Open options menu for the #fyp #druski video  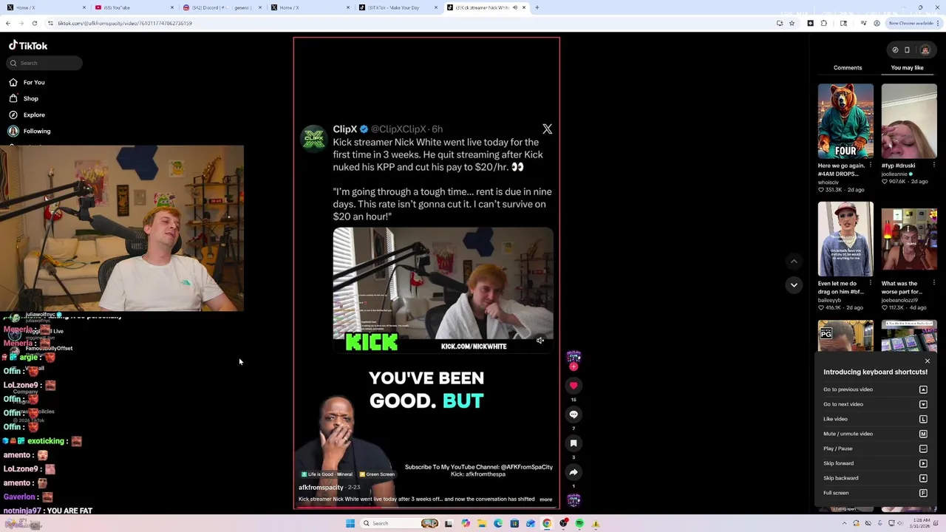tap(934, 165)
